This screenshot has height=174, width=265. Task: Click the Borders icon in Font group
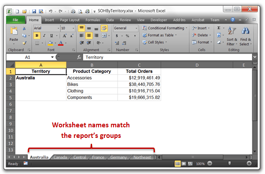pos(37,43)
